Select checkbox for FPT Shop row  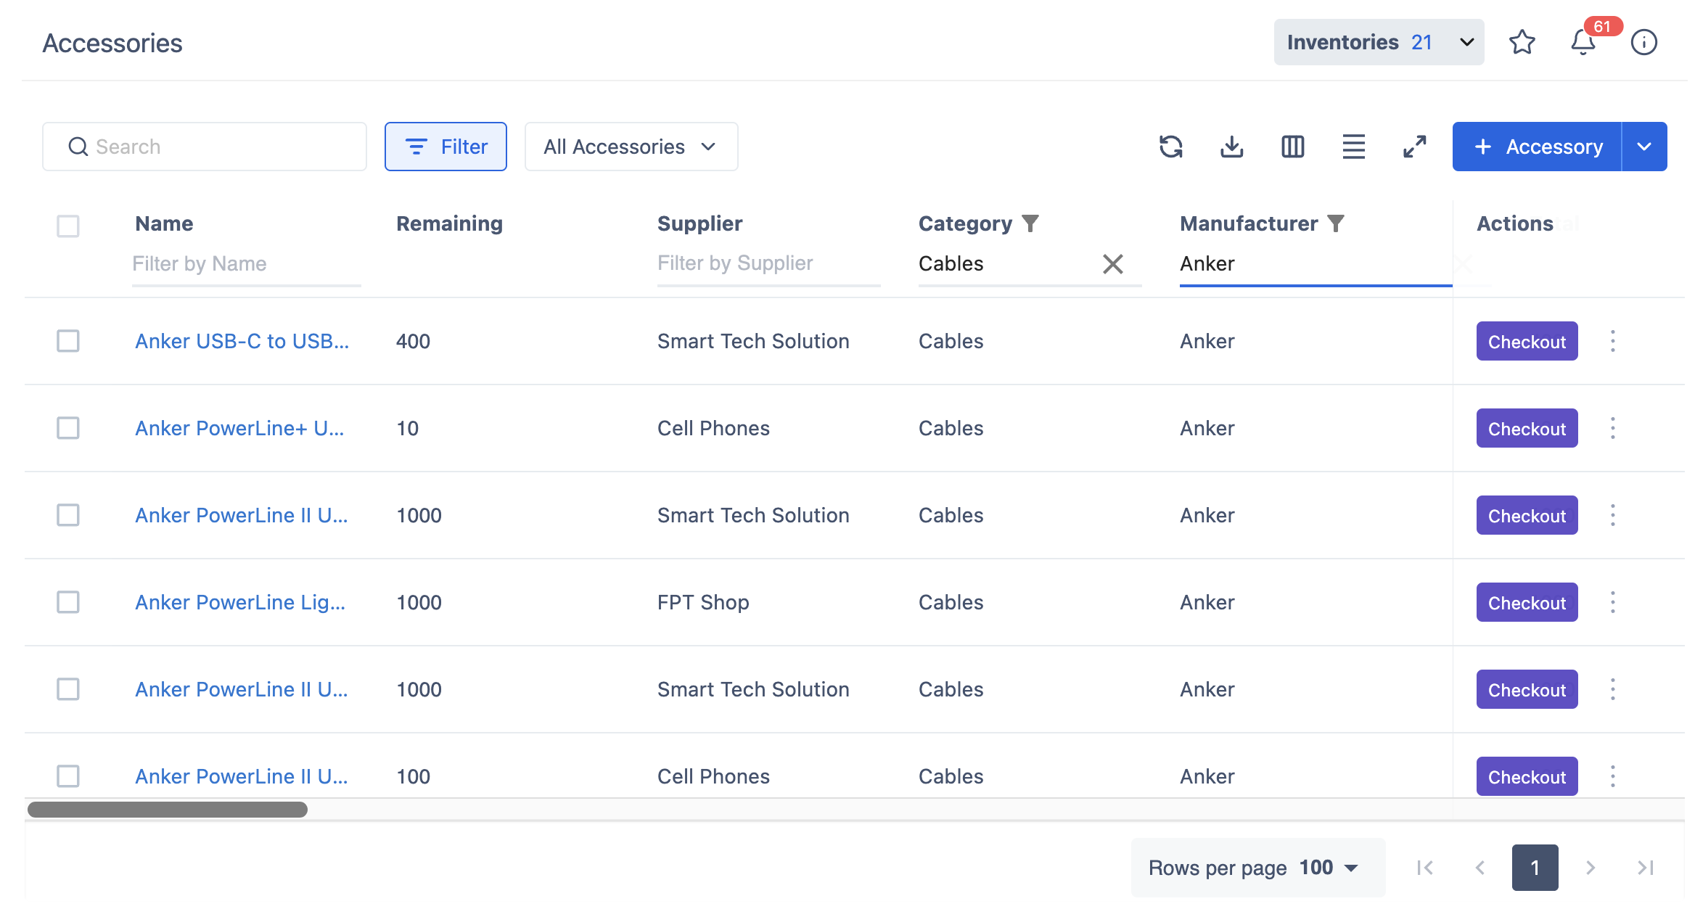pos(68,602)
